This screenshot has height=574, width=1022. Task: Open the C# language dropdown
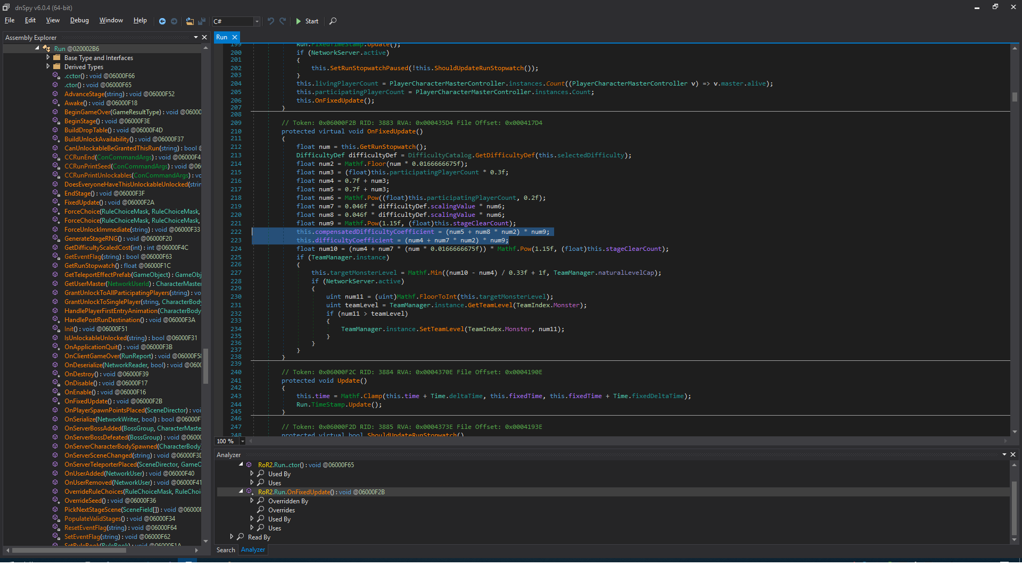[257, 21]
